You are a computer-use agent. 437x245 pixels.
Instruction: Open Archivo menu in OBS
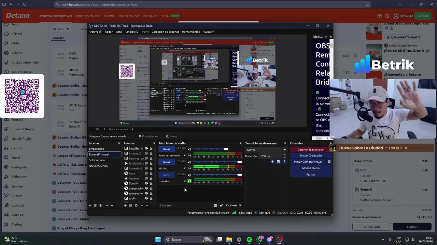95,32
